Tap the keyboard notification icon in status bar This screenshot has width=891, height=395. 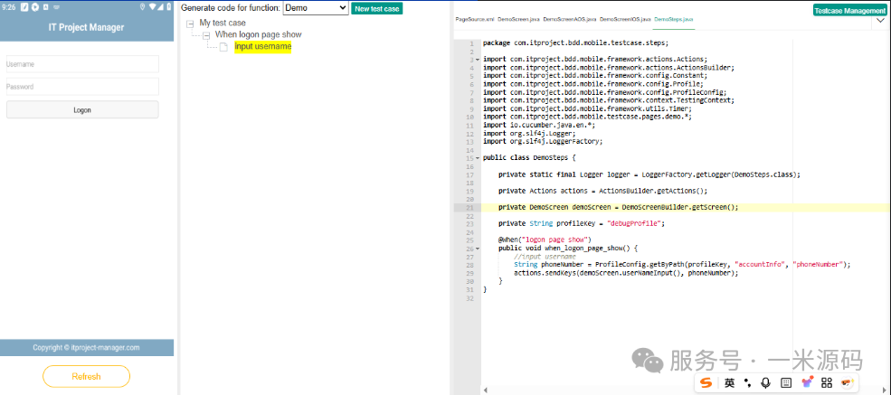pos(56,8)
